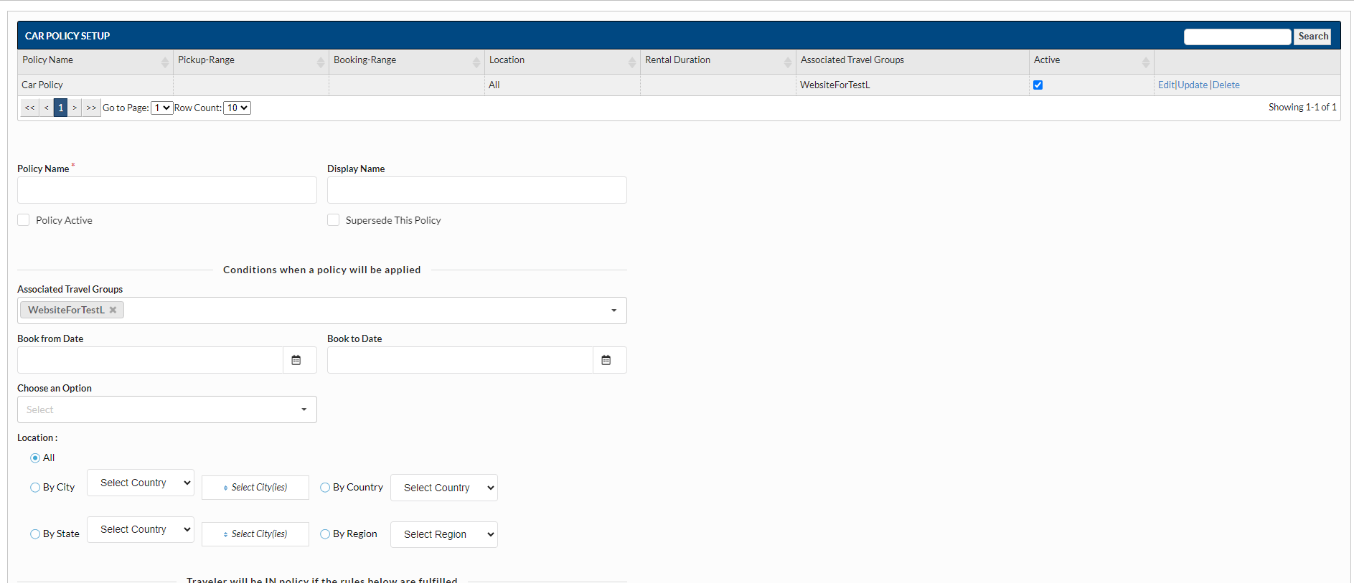This screenshot has height=583, width=1354.
Task: Enable the Policy Active checkbox
Action: 24,220
